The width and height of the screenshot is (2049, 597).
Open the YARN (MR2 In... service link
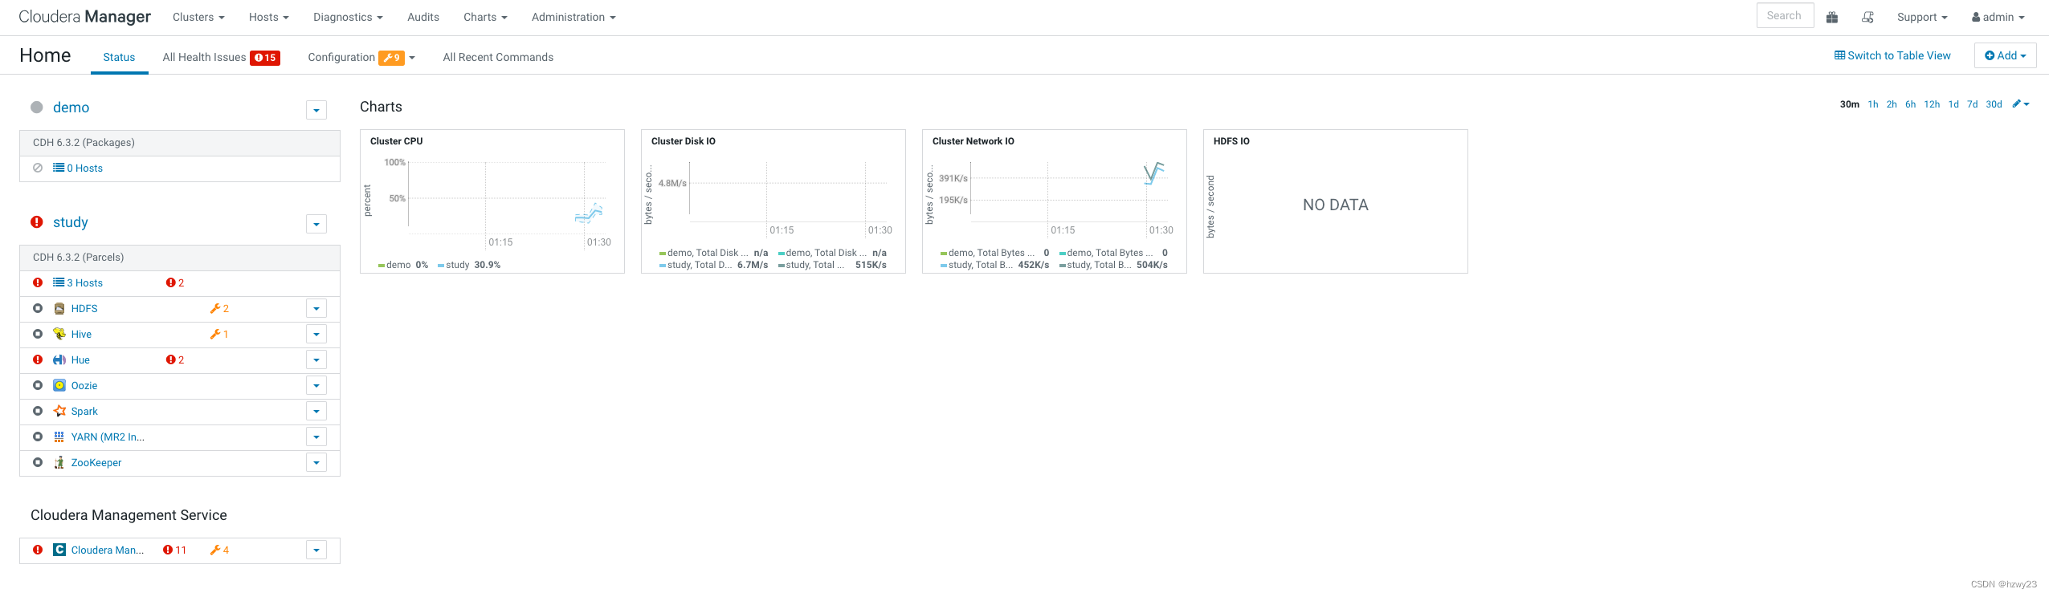108,437
